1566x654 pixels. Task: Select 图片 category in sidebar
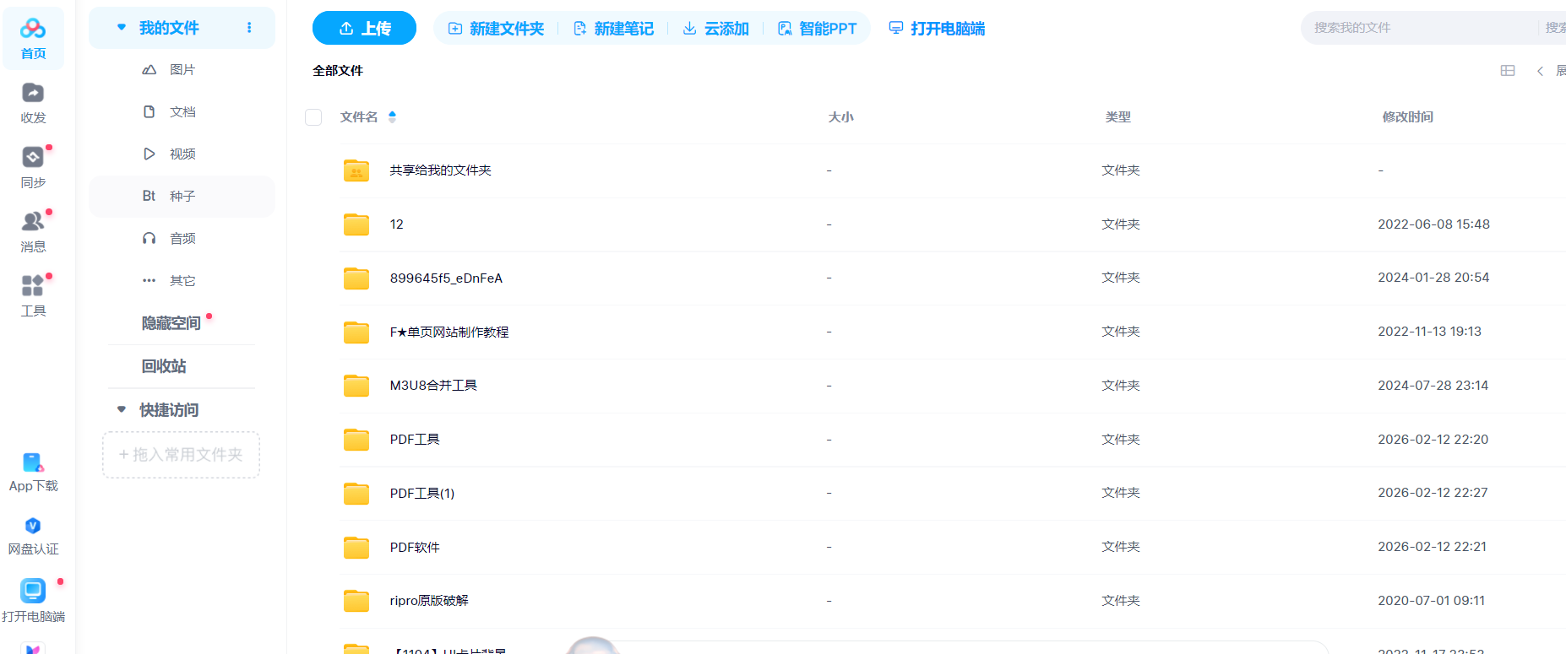182,70
